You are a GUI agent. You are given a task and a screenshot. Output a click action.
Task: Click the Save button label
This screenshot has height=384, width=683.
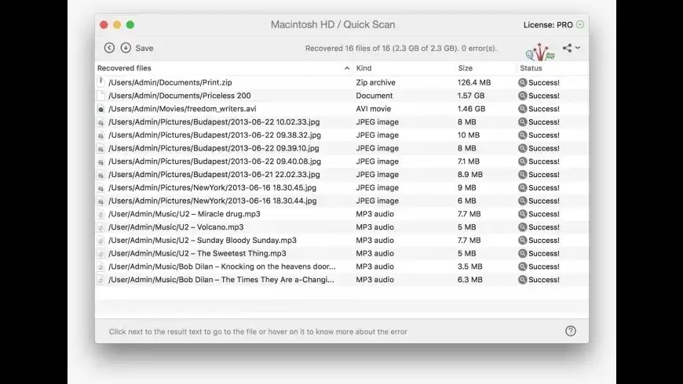144,49
